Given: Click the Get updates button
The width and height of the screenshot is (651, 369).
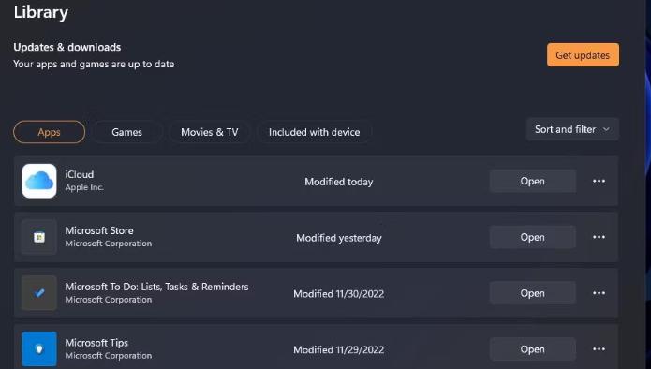Looking at the screenshot, I should point(583,55).
